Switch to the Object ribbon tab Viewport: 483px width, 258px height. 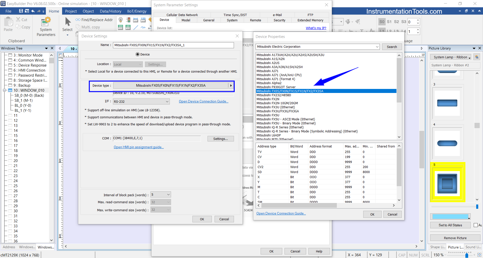click(88, 11)
